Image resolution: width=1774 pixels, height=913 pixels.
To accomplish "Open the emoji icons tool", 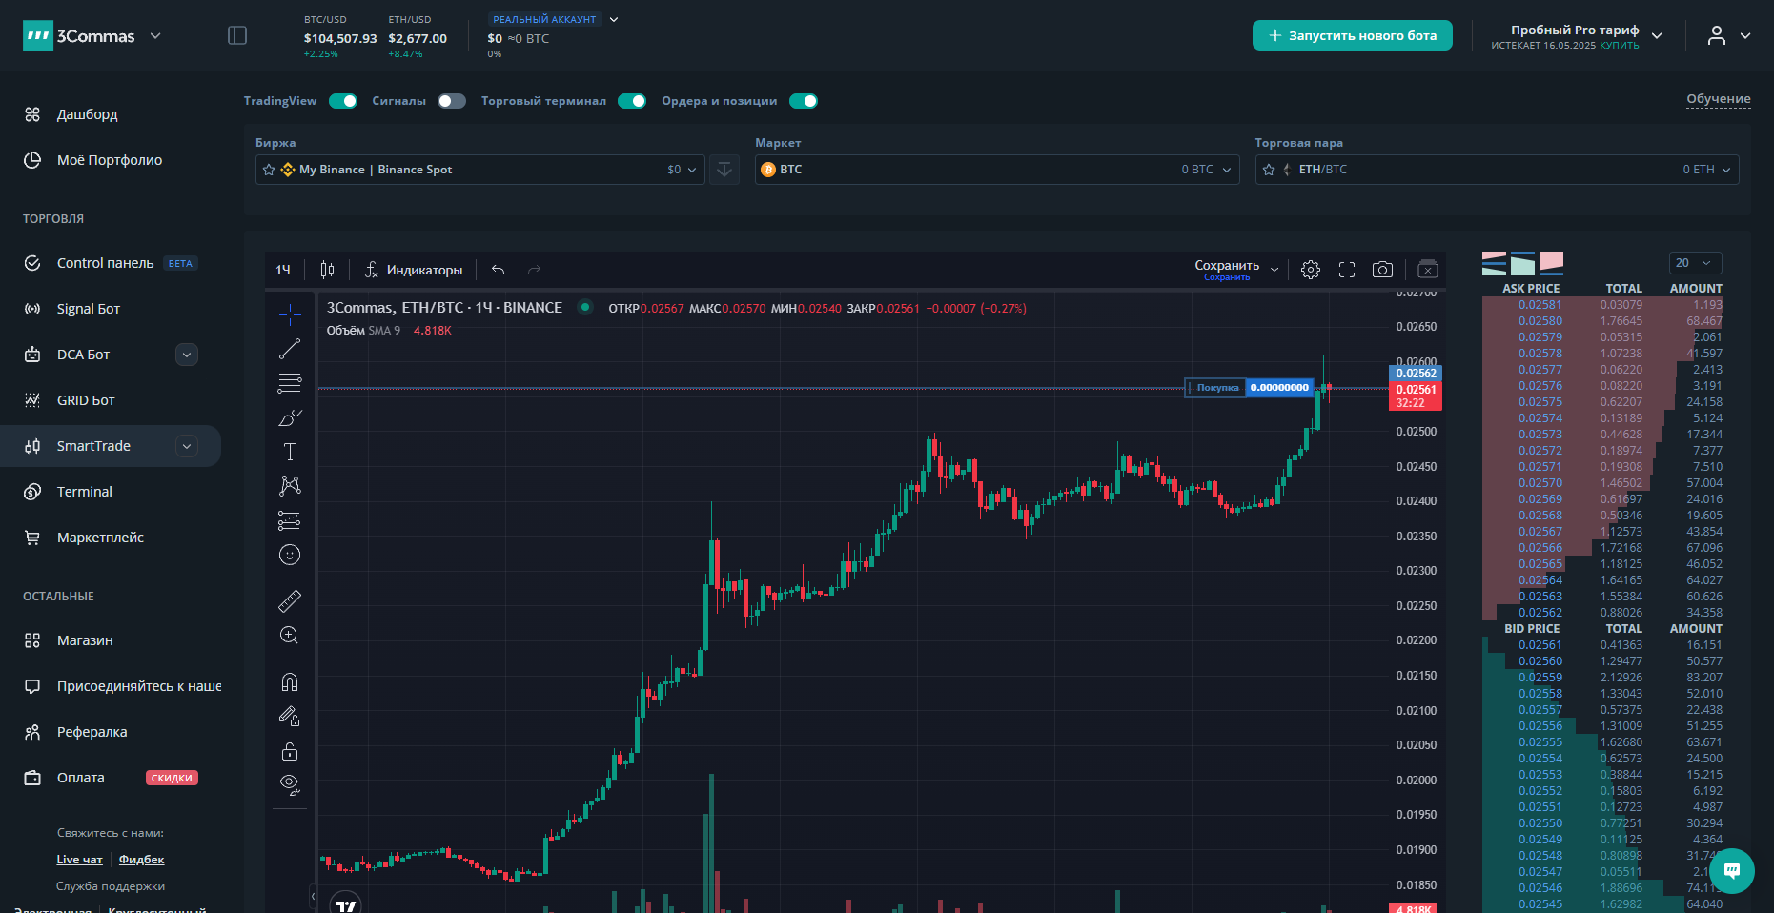I will [x=290, y=555].
